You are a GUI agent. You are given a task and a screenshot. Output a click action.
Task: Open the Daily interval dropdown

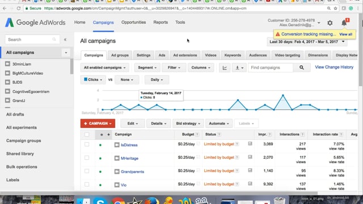click(x=157, y=79)
